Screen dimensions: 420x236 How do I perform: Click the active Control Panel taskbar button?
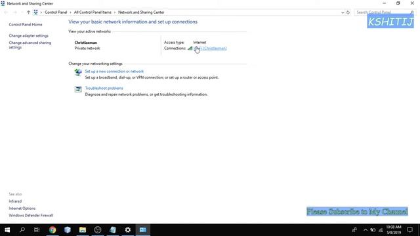(143, 230)
